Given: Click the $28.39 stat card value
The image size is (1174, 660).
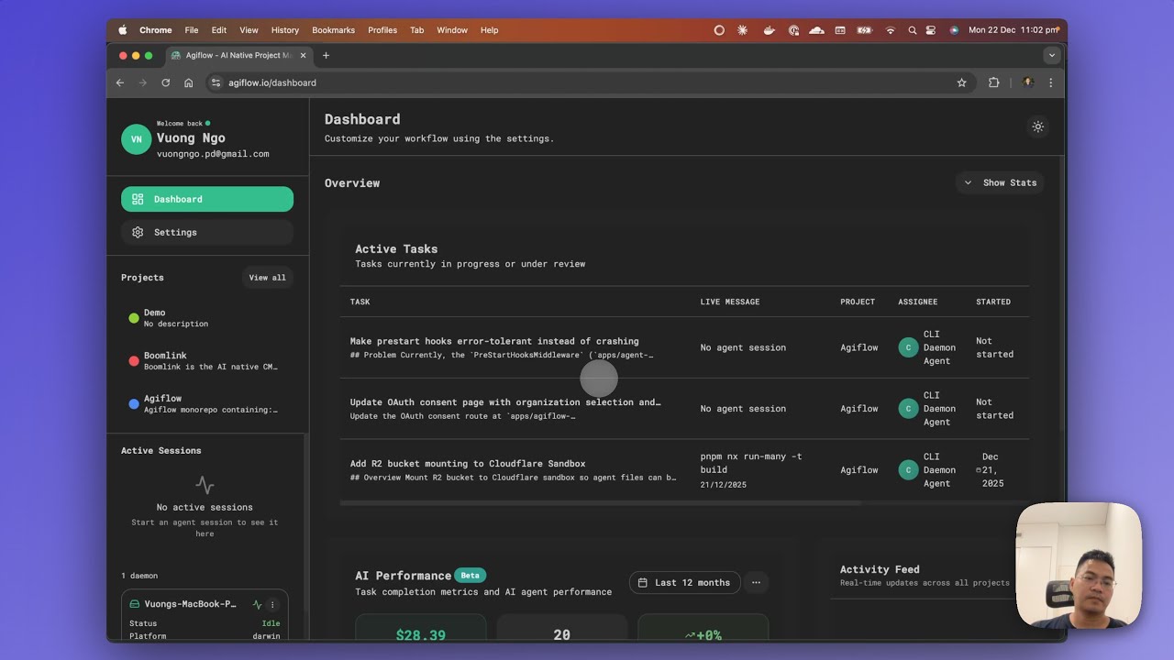Looking at the screenshot, I should (x=421, y=635).
